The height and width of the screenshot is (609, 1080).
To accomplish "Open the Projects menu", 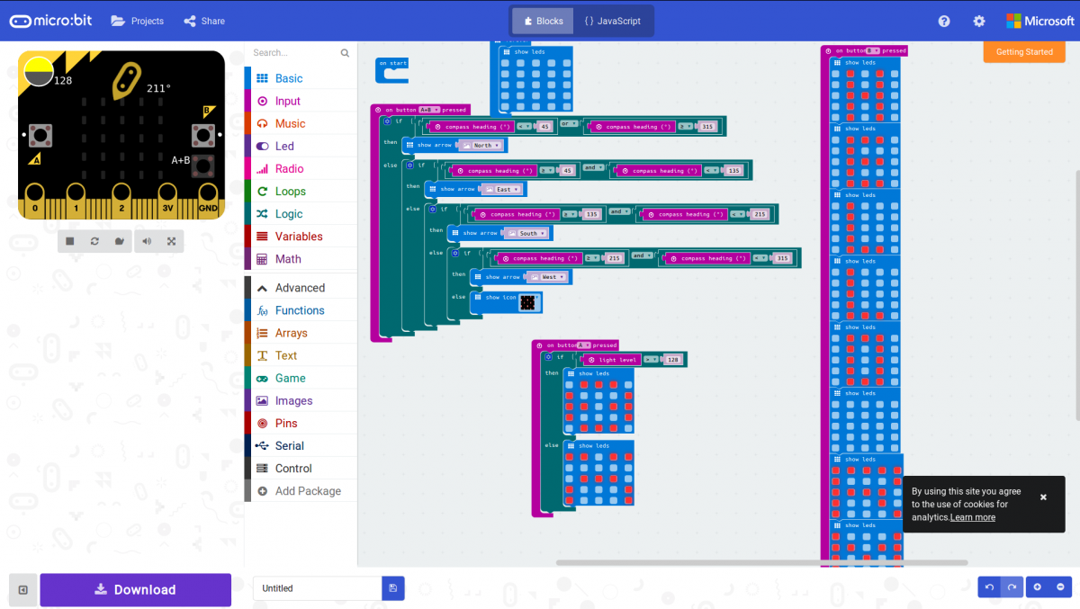I will [x=137, y=21].
